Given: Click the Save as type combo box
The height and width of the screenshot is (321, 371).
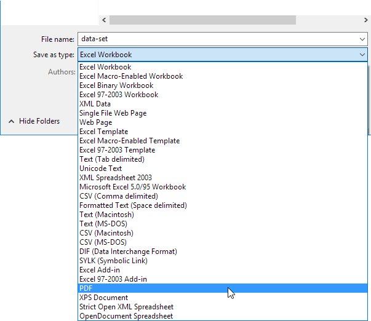Looking at the screenshot, I should 222,55.
